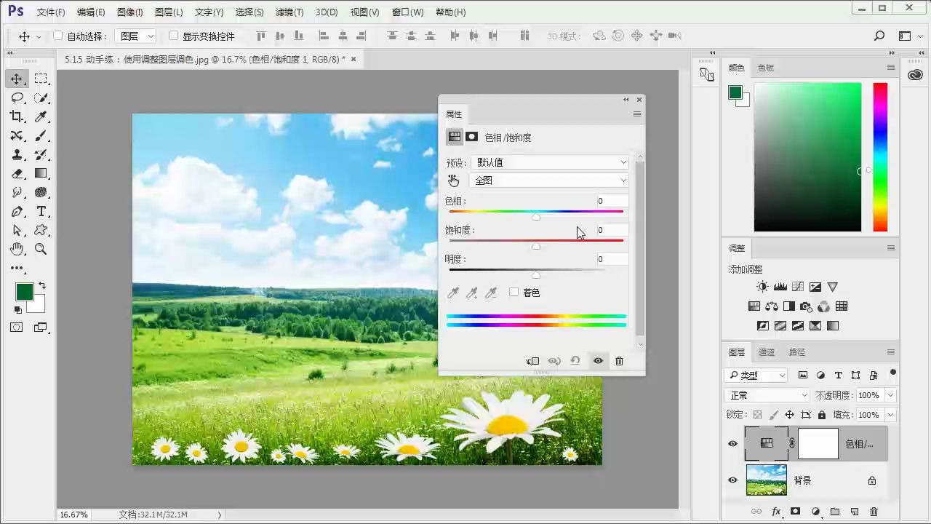931x524 pixels.
Task: Select the add-to-sample eyedropper in Properties
Action: [472, 292]
